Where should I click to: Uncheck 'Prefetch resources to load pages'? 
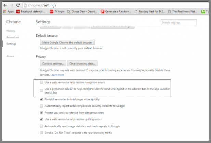click(x=41, y=100)
